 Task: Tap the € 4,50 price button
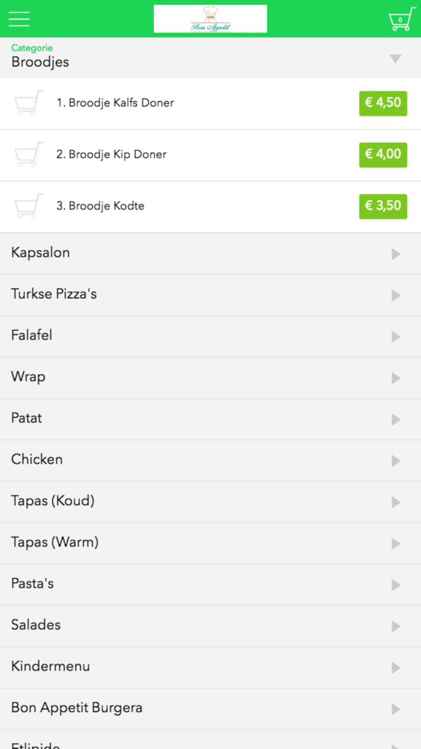(x=383, y=103)
